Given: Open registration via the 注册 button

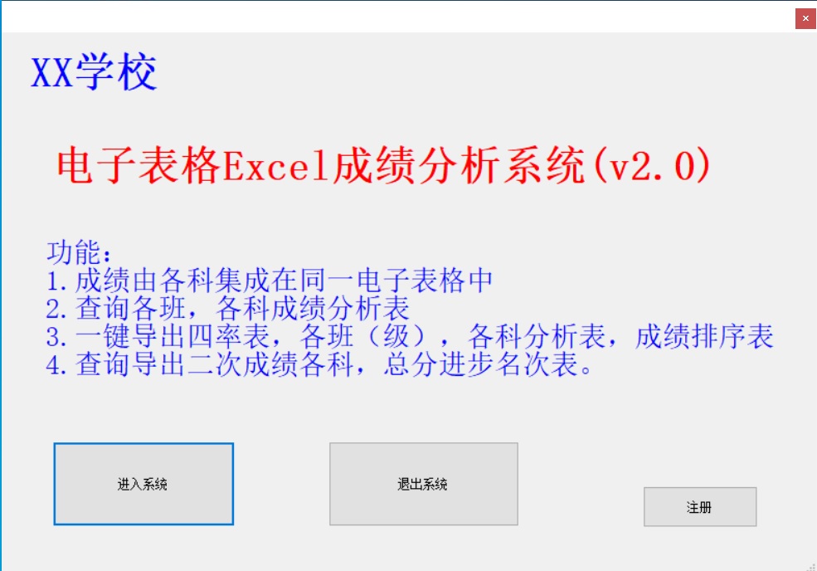Looking at the screenshot, I should point(700,507).
